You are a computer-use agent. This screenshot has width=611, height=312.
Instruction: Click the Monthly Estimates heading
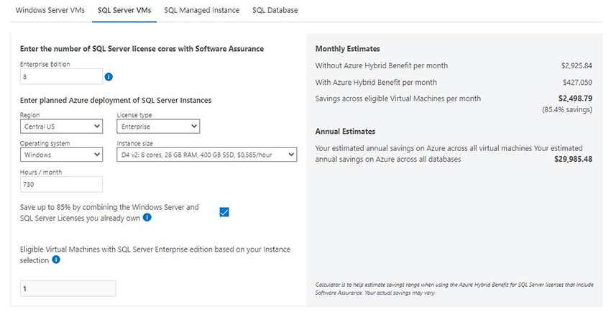click(348, 49)
